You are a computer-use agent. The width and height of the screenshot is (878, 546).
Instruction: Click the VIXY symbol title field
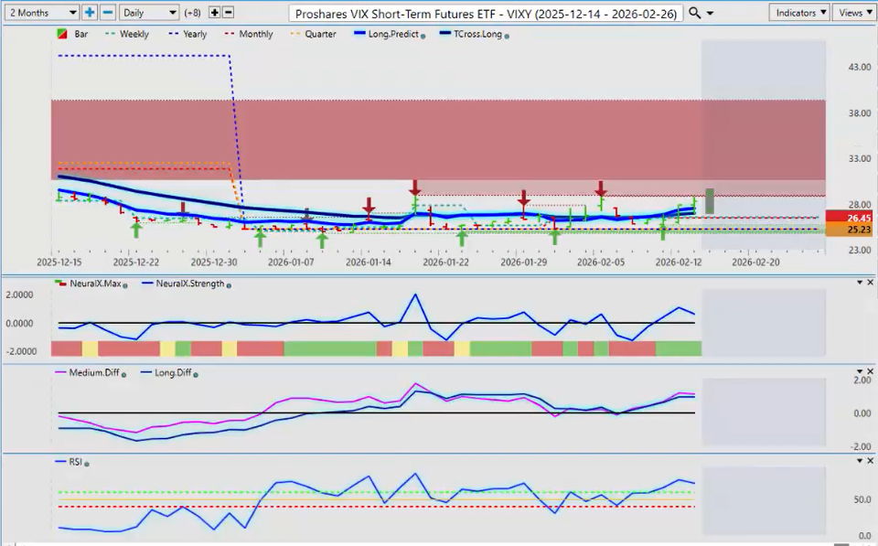coord(485,13)
